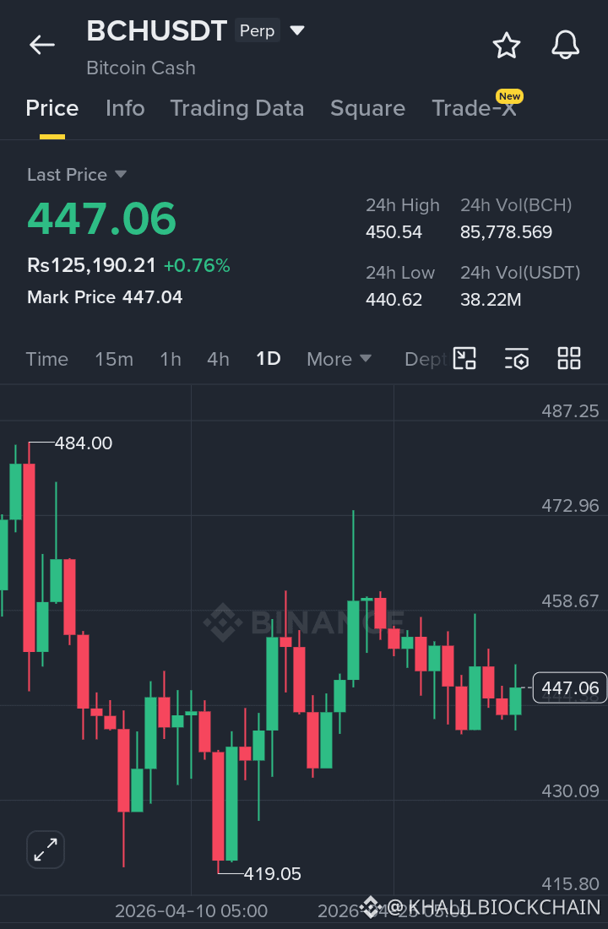Screen dimensions: 608x929
Task: Click the 24h High value 450.54
Action: pyautogui.click(x=394, y=231)
